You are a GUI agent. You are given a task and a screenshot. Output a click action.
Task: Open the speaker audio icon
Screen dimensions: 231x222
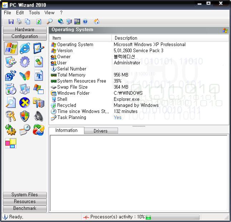pos(39,116)
